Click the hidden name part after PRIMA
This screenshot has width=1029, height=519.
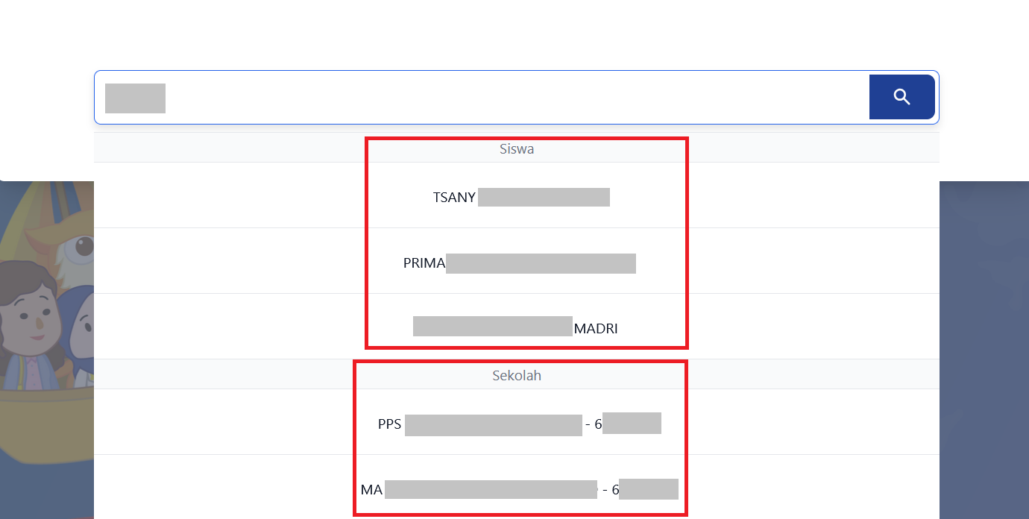click(x=541, y=263)
